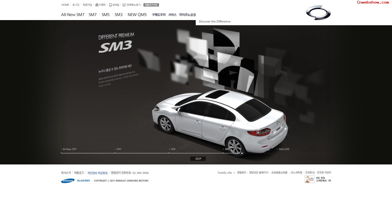This screenshot has width=392, height=200.
Task: Click the gift icon beside 이벤트
Action: point(97,5)
